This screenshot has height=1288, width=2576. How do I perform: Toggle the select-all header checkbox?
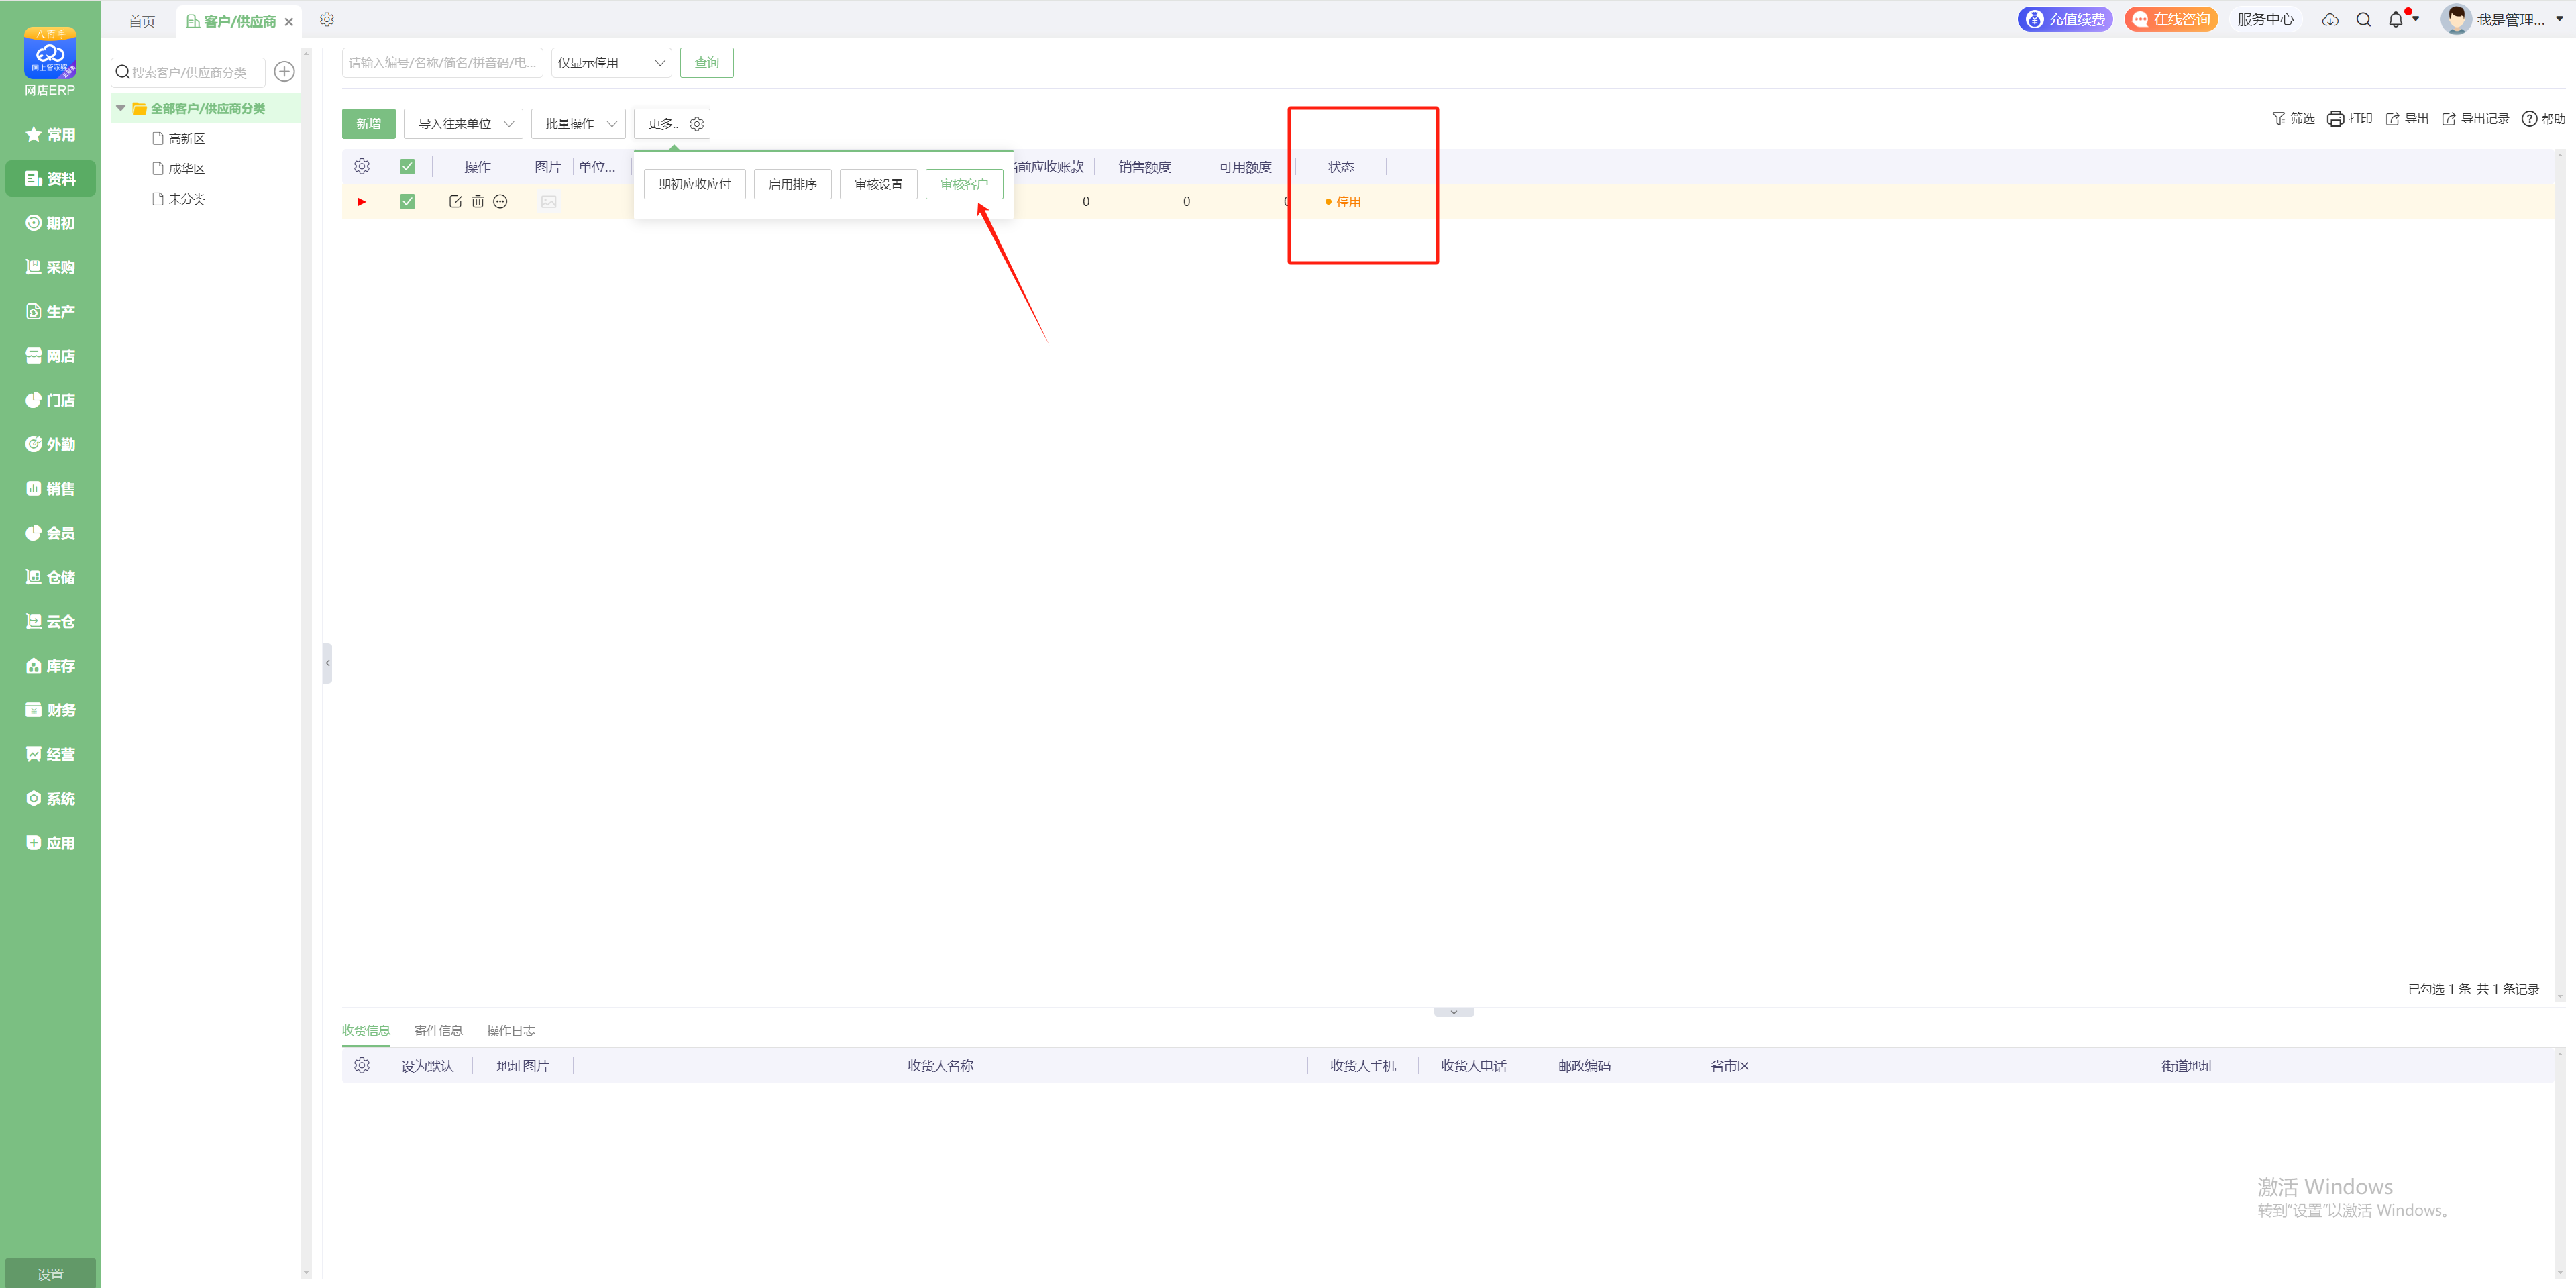(x=407, y=167)
